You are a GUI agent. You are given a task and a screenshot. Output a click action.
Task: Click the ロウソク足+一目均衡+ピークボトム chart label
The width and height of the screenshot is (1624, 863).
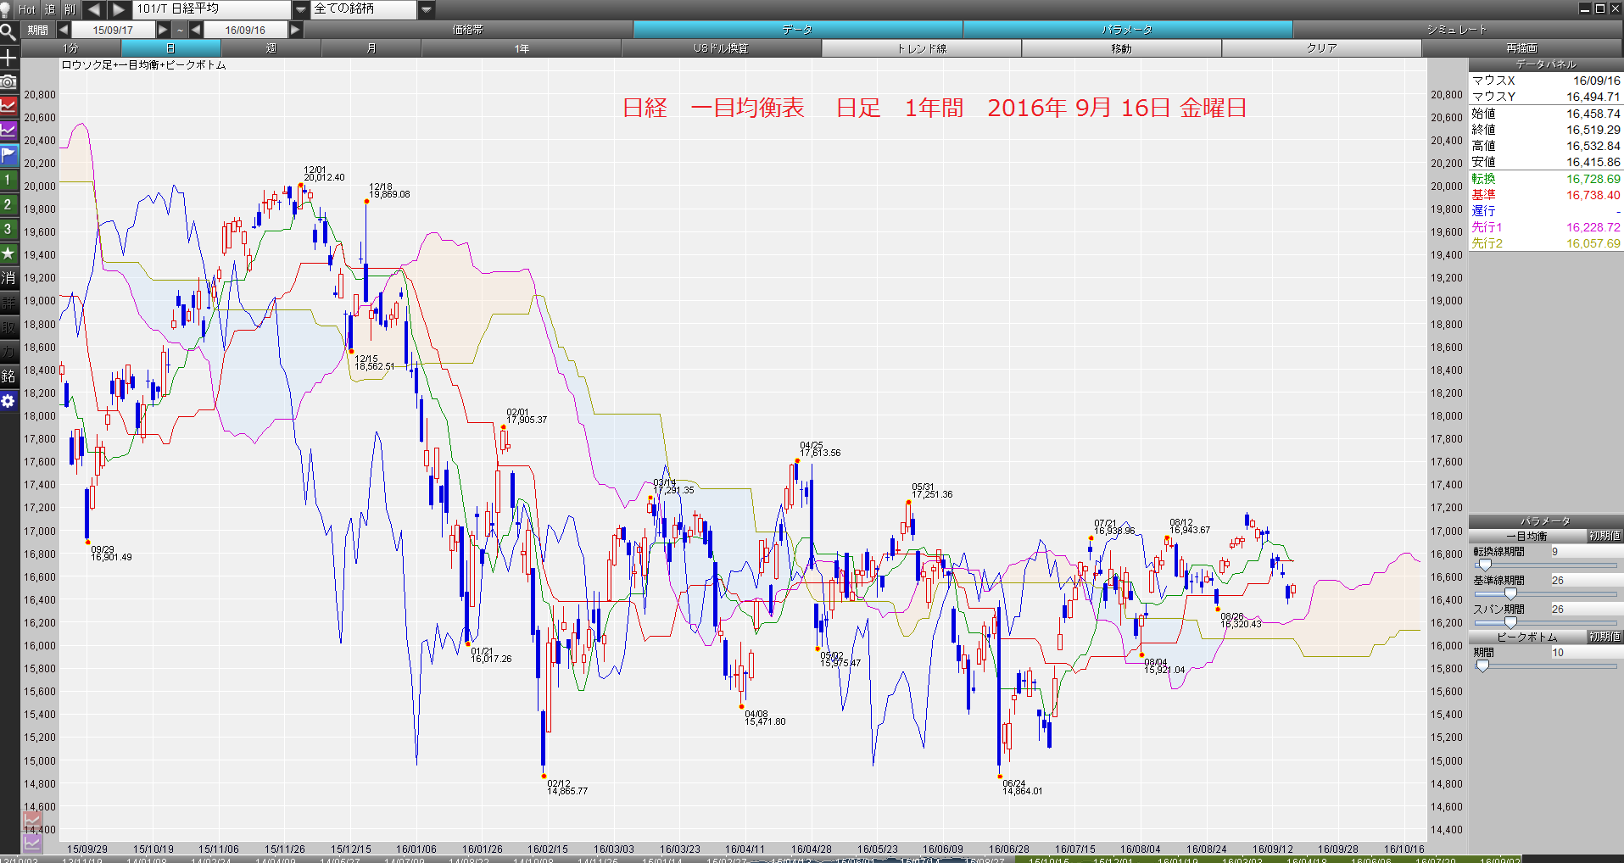pos(143,65)
